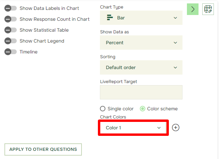Click the Sorting dropdown chevron arrow

[x=175, y=67]
